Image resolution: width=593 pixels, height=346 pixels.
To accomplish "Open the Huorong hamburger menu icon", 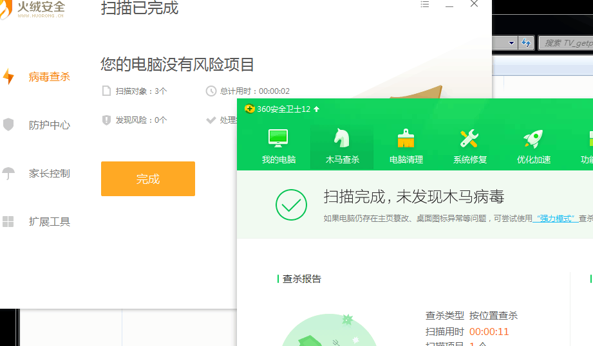I will (424, 4).
